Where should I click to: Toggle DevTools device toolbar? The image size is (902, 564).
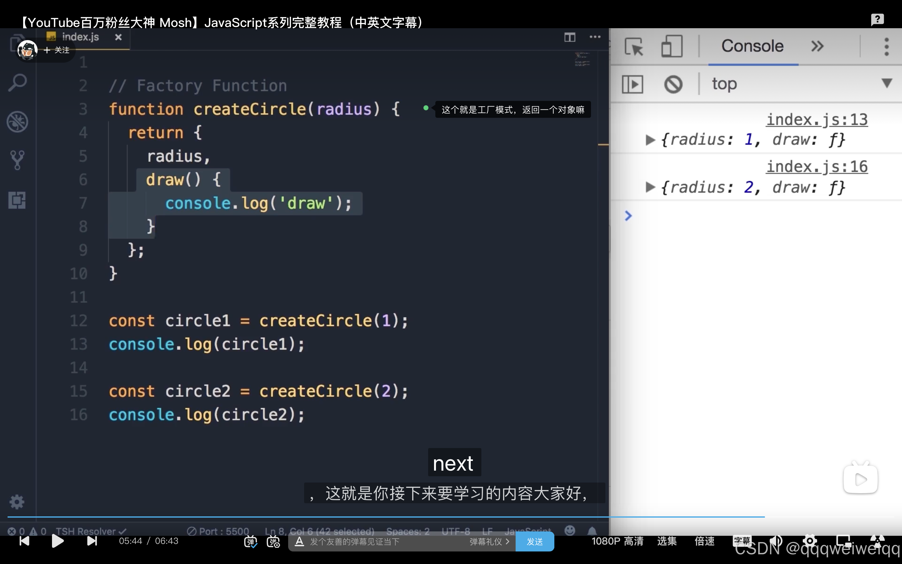point(672,46)
